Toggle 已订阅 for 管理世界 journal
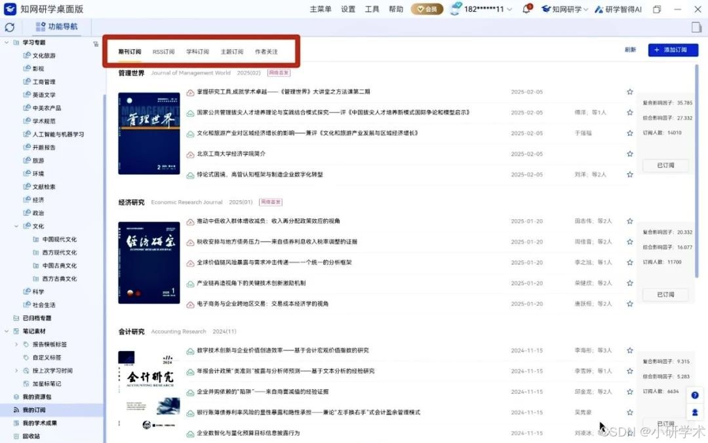The width and height of the screenshot is (708, 443). click(x=665, y=165)
